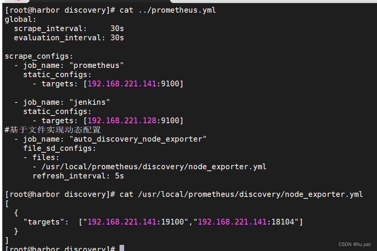Click the 'file_sd_configs:' line

click(x=60, y=149)
